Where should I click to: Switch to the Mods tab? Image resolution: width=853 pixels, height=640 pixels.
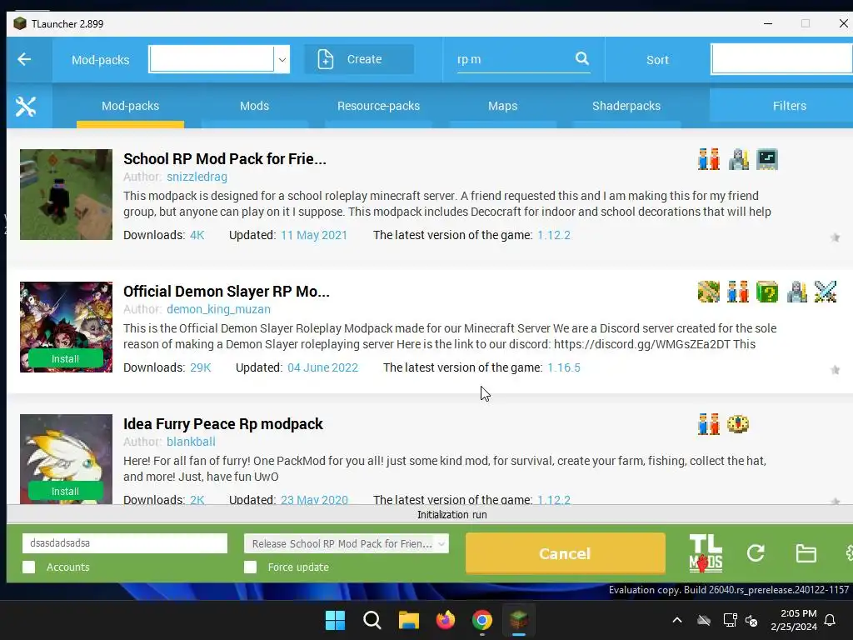click(x=255, y=106)
